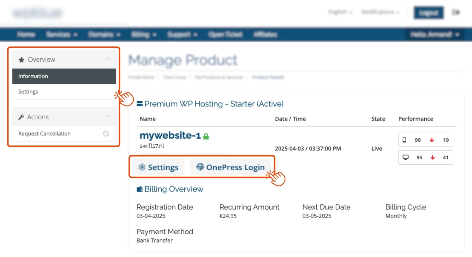Image resolution: width=472 pixels, height=257 pixels.
Task: Click the gear icon on the Settings button
Action: coord(142,167)
